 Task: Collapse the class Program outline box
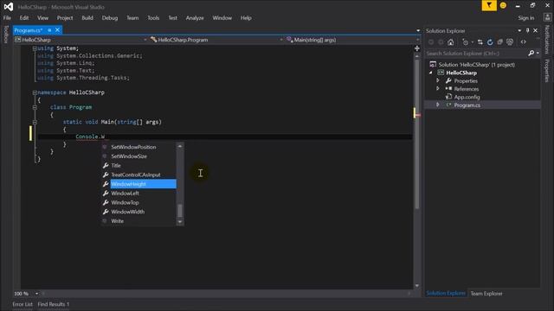pyautogui.click(x=35, y=107)
